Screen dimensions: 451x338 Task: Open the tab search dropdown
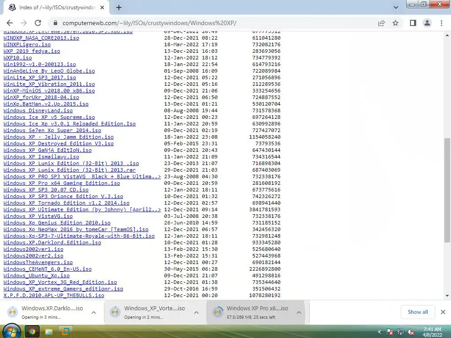(396, 7)
